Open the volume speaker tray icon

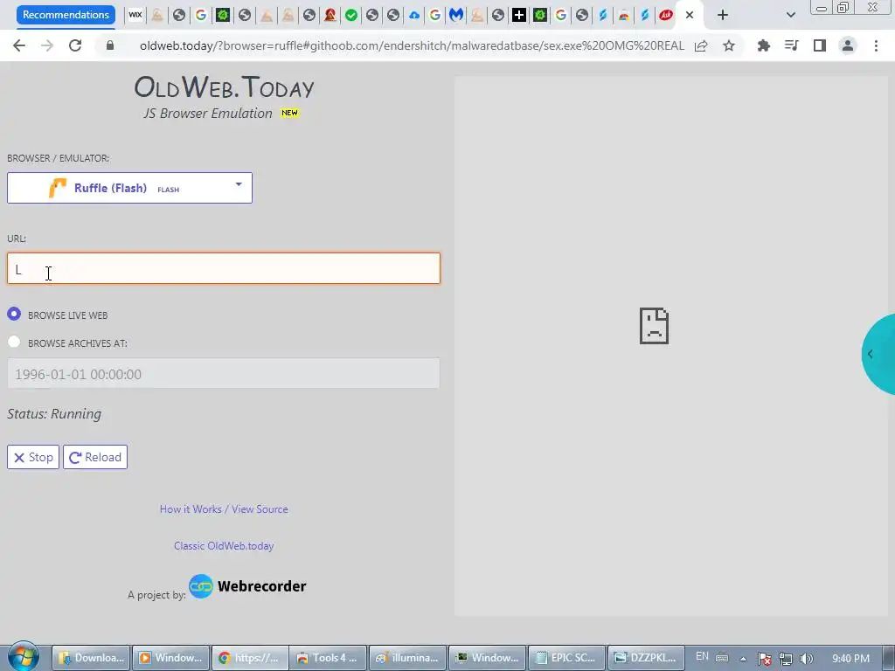(806, 659)
